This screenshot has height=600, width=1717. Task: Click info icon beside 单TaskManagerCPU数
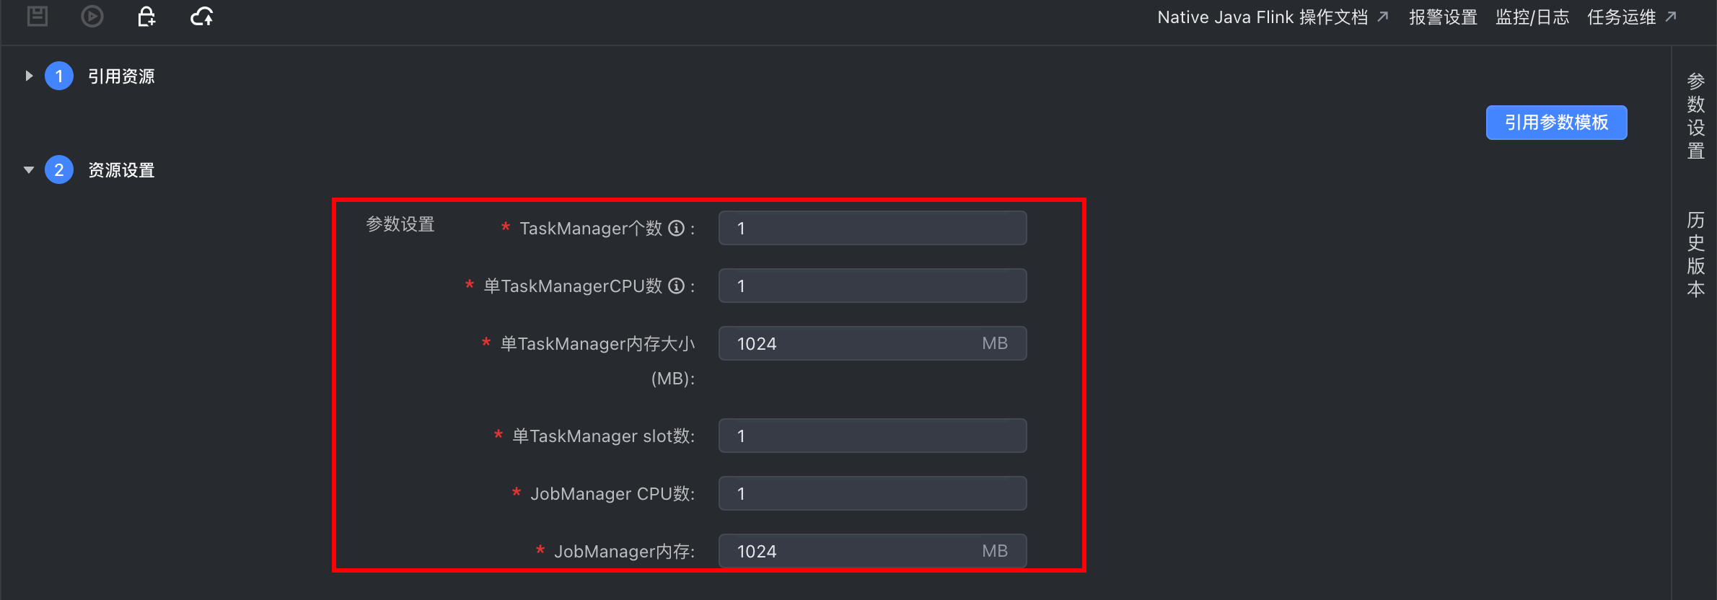[x=676, y=286]
